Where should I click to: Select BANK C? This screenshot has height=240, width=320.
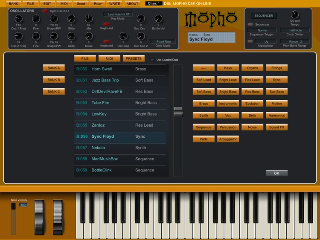54,92
